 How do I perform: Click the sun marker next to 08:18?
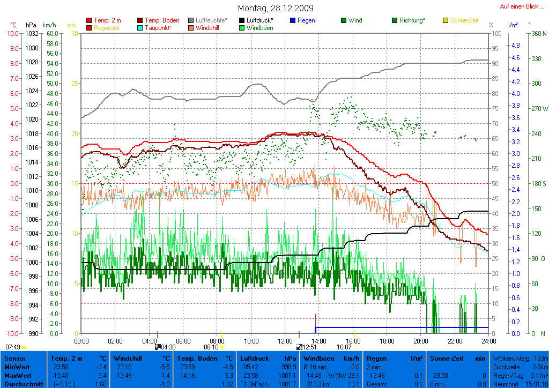[x=222, y=347]
